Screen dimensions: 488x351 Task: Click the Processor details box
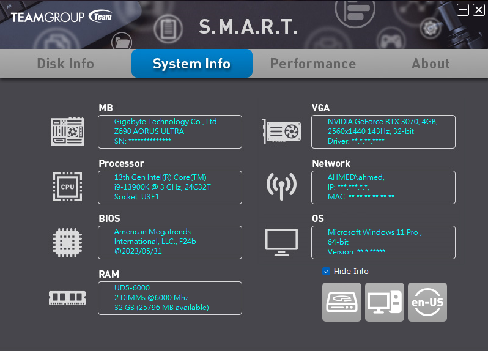coord(169,187)
